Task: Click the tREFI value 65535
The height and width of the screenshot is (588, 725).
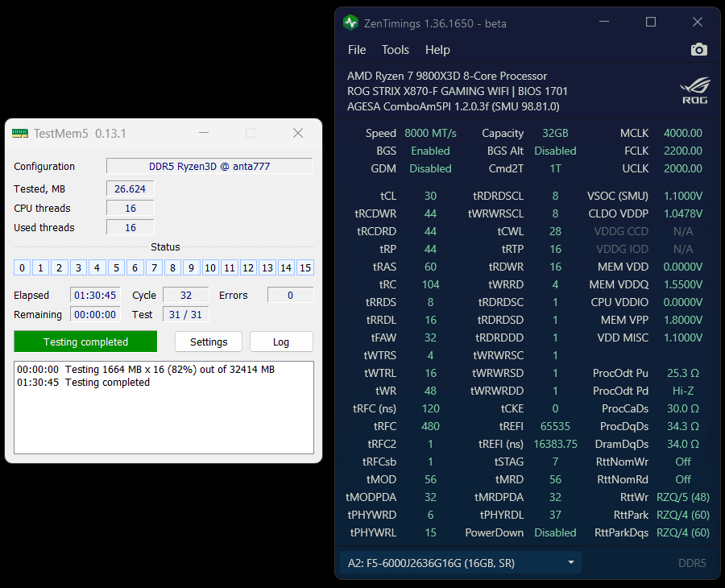Action: pos(555,426)
